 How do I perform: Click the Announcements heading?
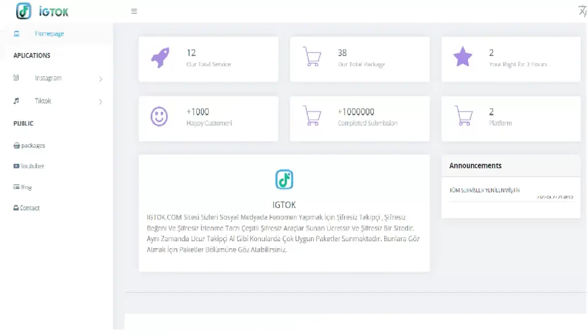[x=475, y=166]
